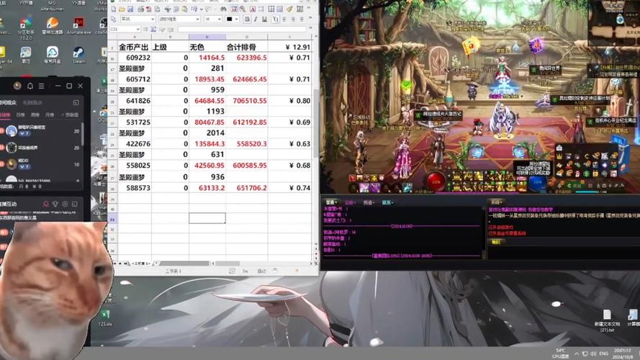This screenshot has width=640, height=360.
Task: Export to PDF with the red PDF icon
Action: click(148, 9)
